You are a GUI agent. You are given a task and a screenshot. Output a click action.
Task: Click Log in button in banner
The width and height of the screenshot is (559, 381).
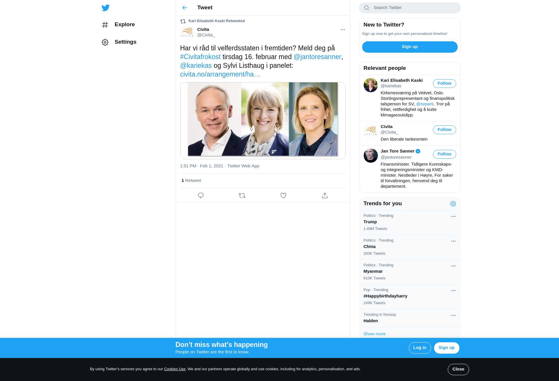[x=420, y=348]
